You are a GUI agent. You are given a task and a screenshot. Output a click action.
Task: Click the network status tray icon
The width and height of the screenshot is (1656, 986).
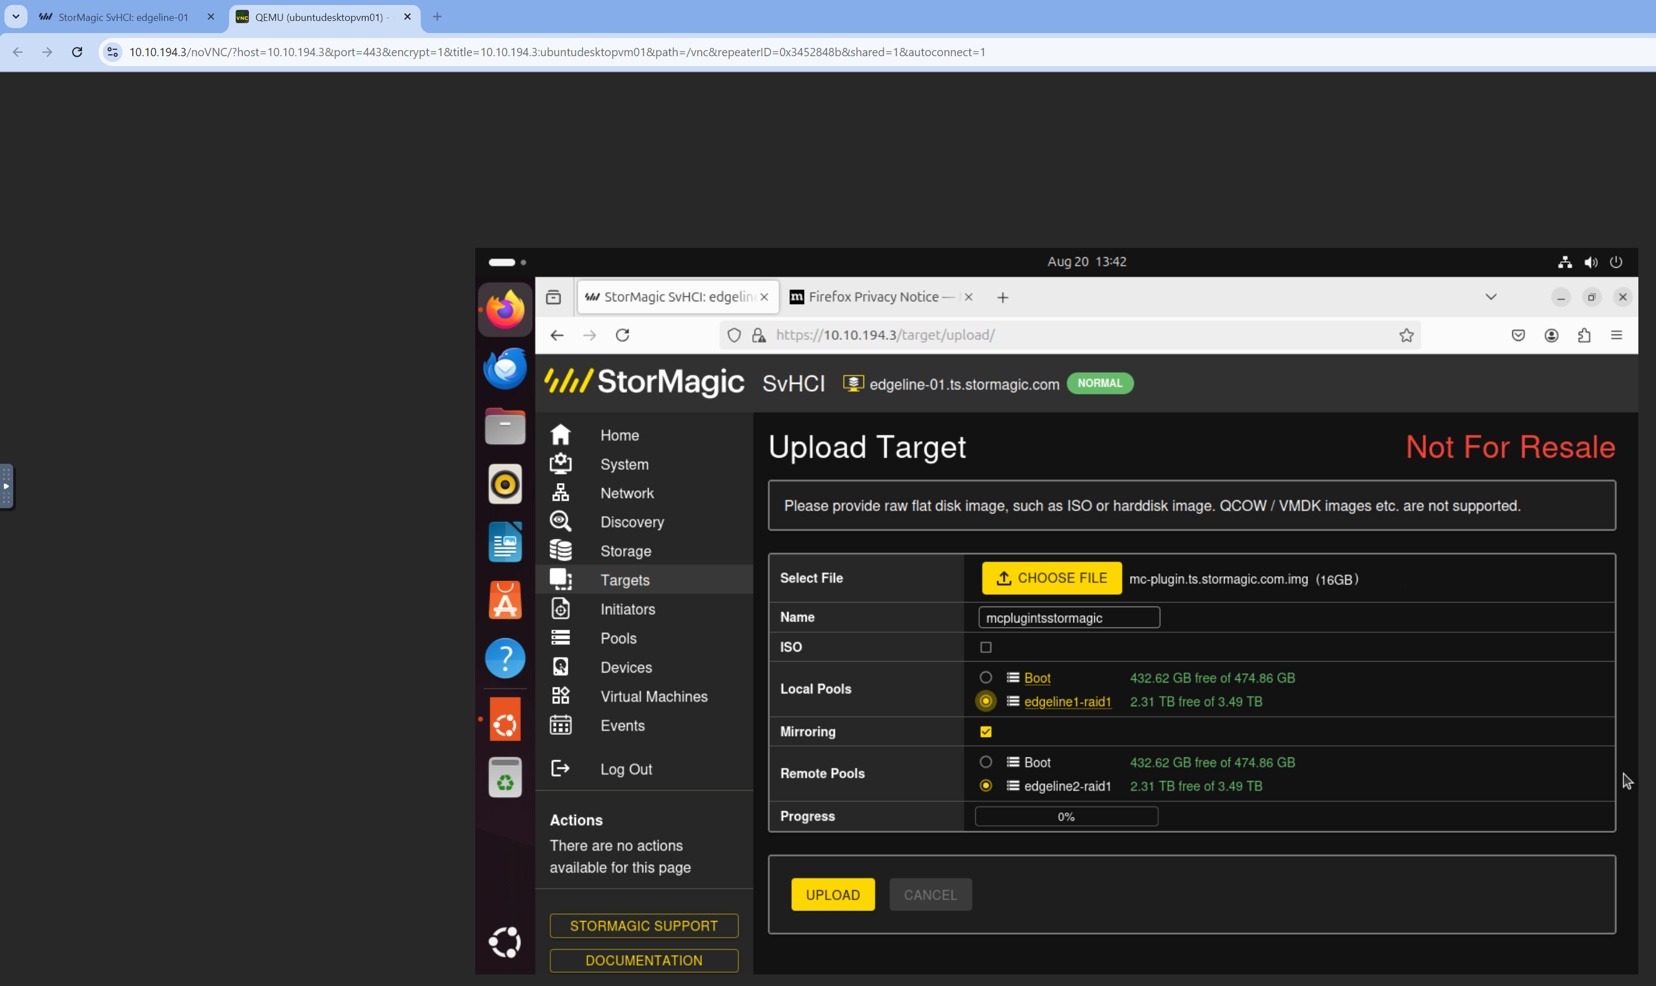point(1565,262)
